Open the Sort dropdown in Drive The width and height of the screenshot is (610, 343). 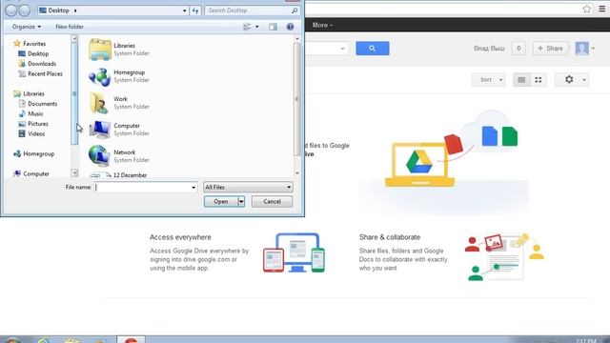(489, 80)
